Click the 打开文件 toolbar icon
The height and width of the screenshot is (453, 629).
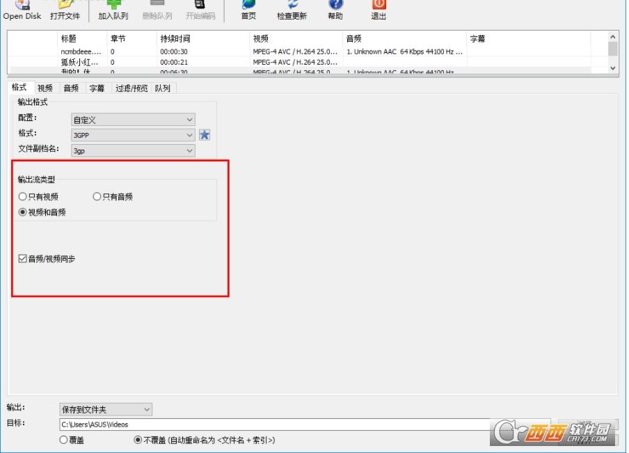point(65,5)
